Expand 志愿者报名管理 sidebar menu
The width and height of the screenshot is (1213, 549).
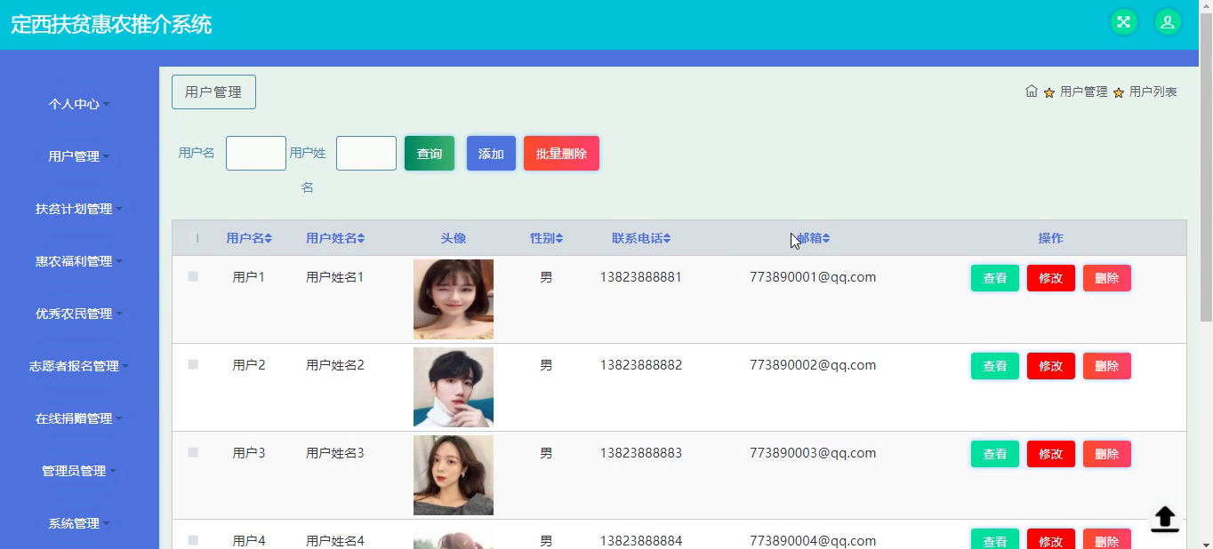click(79, 366)
